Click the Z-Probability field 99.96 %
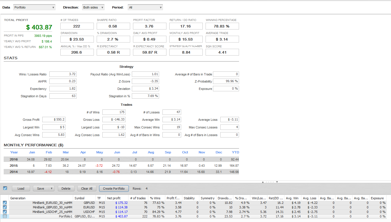Viewport: 391px width, 222px height. (x=226, y=81)
